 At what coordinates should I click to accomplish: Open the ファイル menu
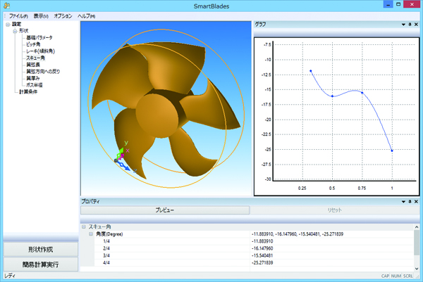point(18,16)
